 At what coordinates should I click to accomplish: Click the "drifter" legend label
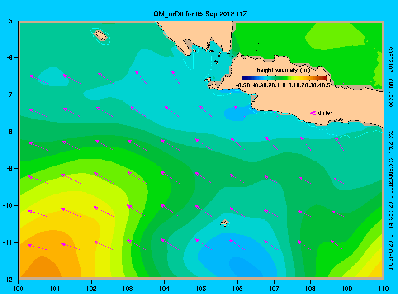coord(325,113)
